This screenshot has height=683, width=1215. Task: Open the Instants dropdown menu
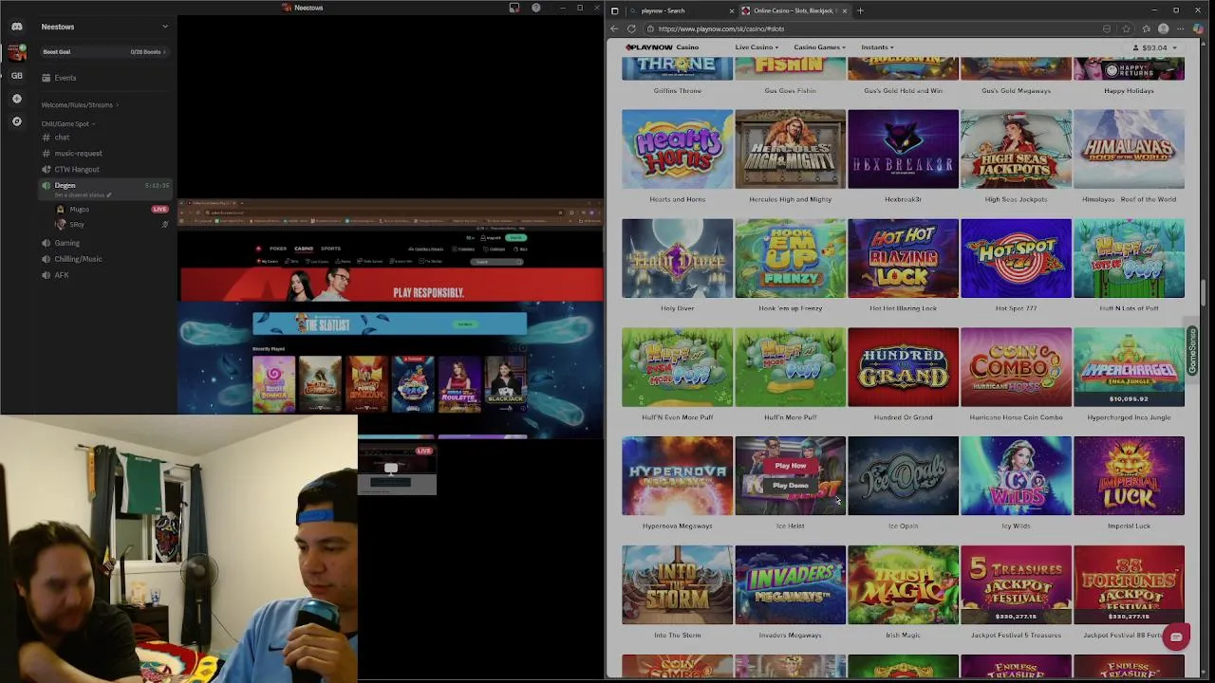click(877, 47)
